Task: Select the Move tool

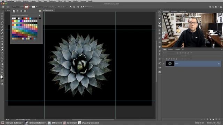Action: click(2, 13)
